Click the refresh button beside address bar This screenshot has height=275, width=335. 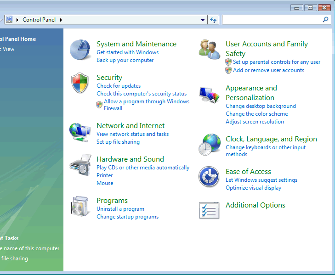pyautogui.click(x=213, y=20)
